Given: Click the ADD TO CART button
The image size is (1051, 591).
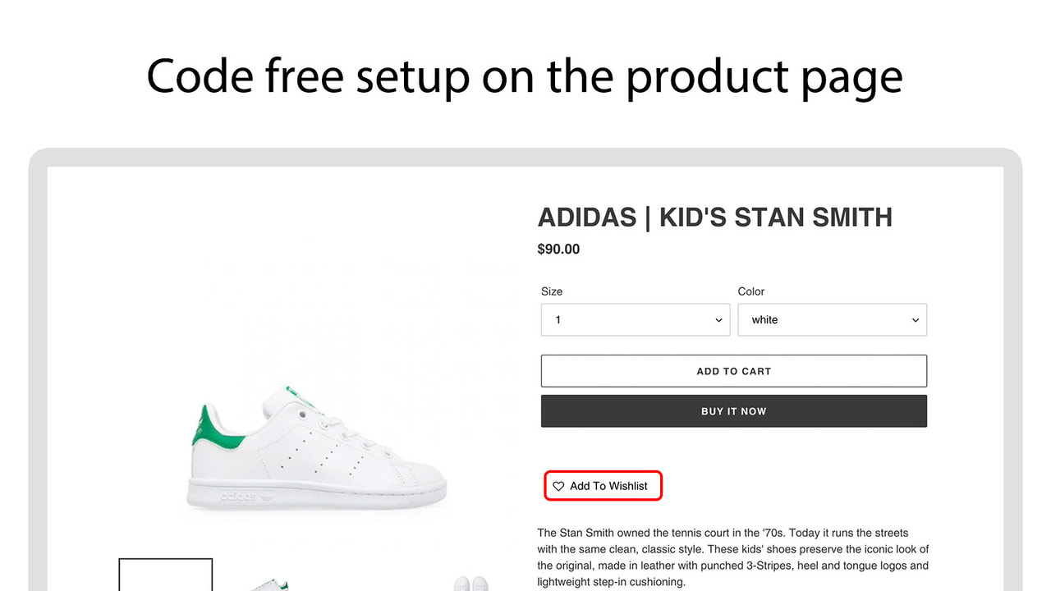Looking at the screenshot, I should pyautogui.click(x=733, y=370).
